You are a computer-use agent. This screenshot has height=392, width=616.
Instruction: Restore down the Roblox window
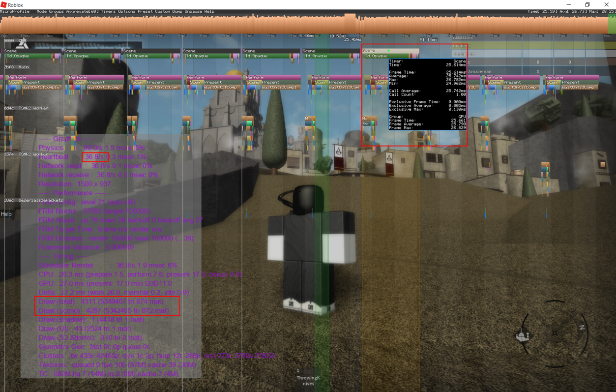click(587, 4)
